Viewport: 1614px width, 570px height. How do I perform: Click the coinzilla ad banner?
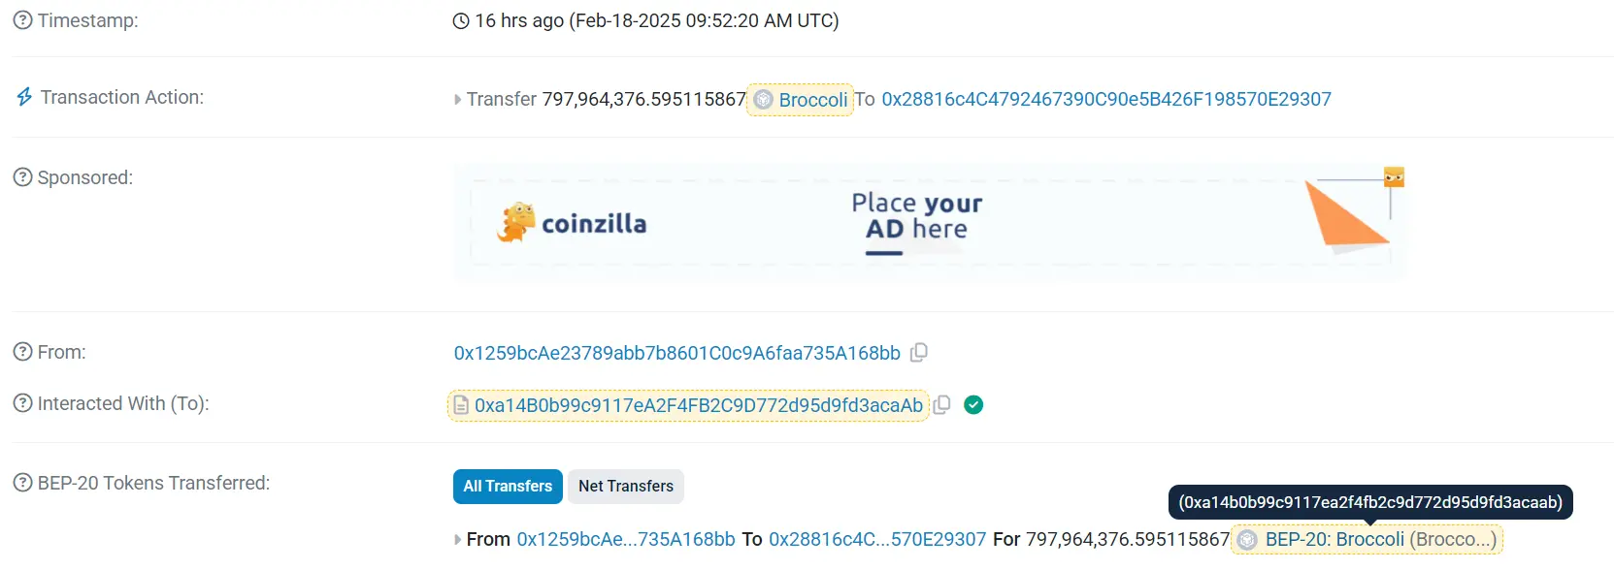point(929,224)
